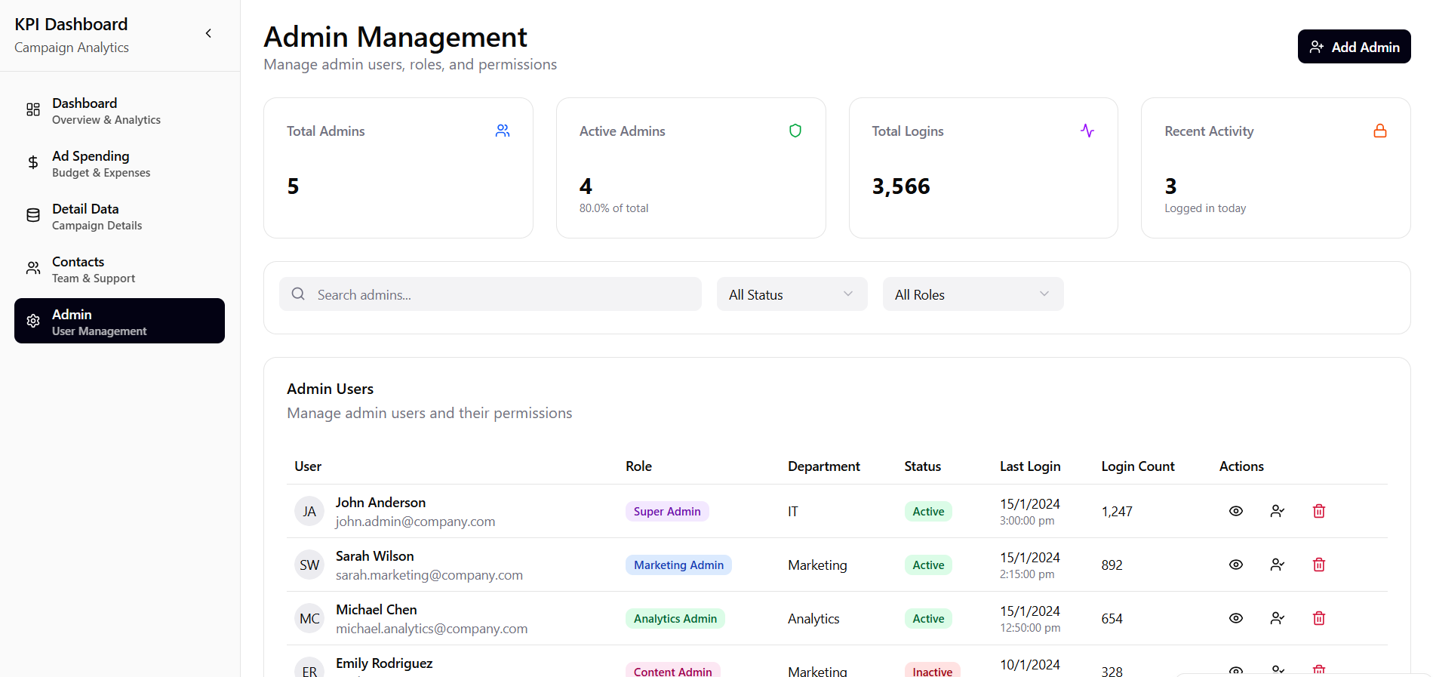Edit Sarah Wilson's permissions icon
Viewport: 1433px width, 677px height.
[1278, 565]
